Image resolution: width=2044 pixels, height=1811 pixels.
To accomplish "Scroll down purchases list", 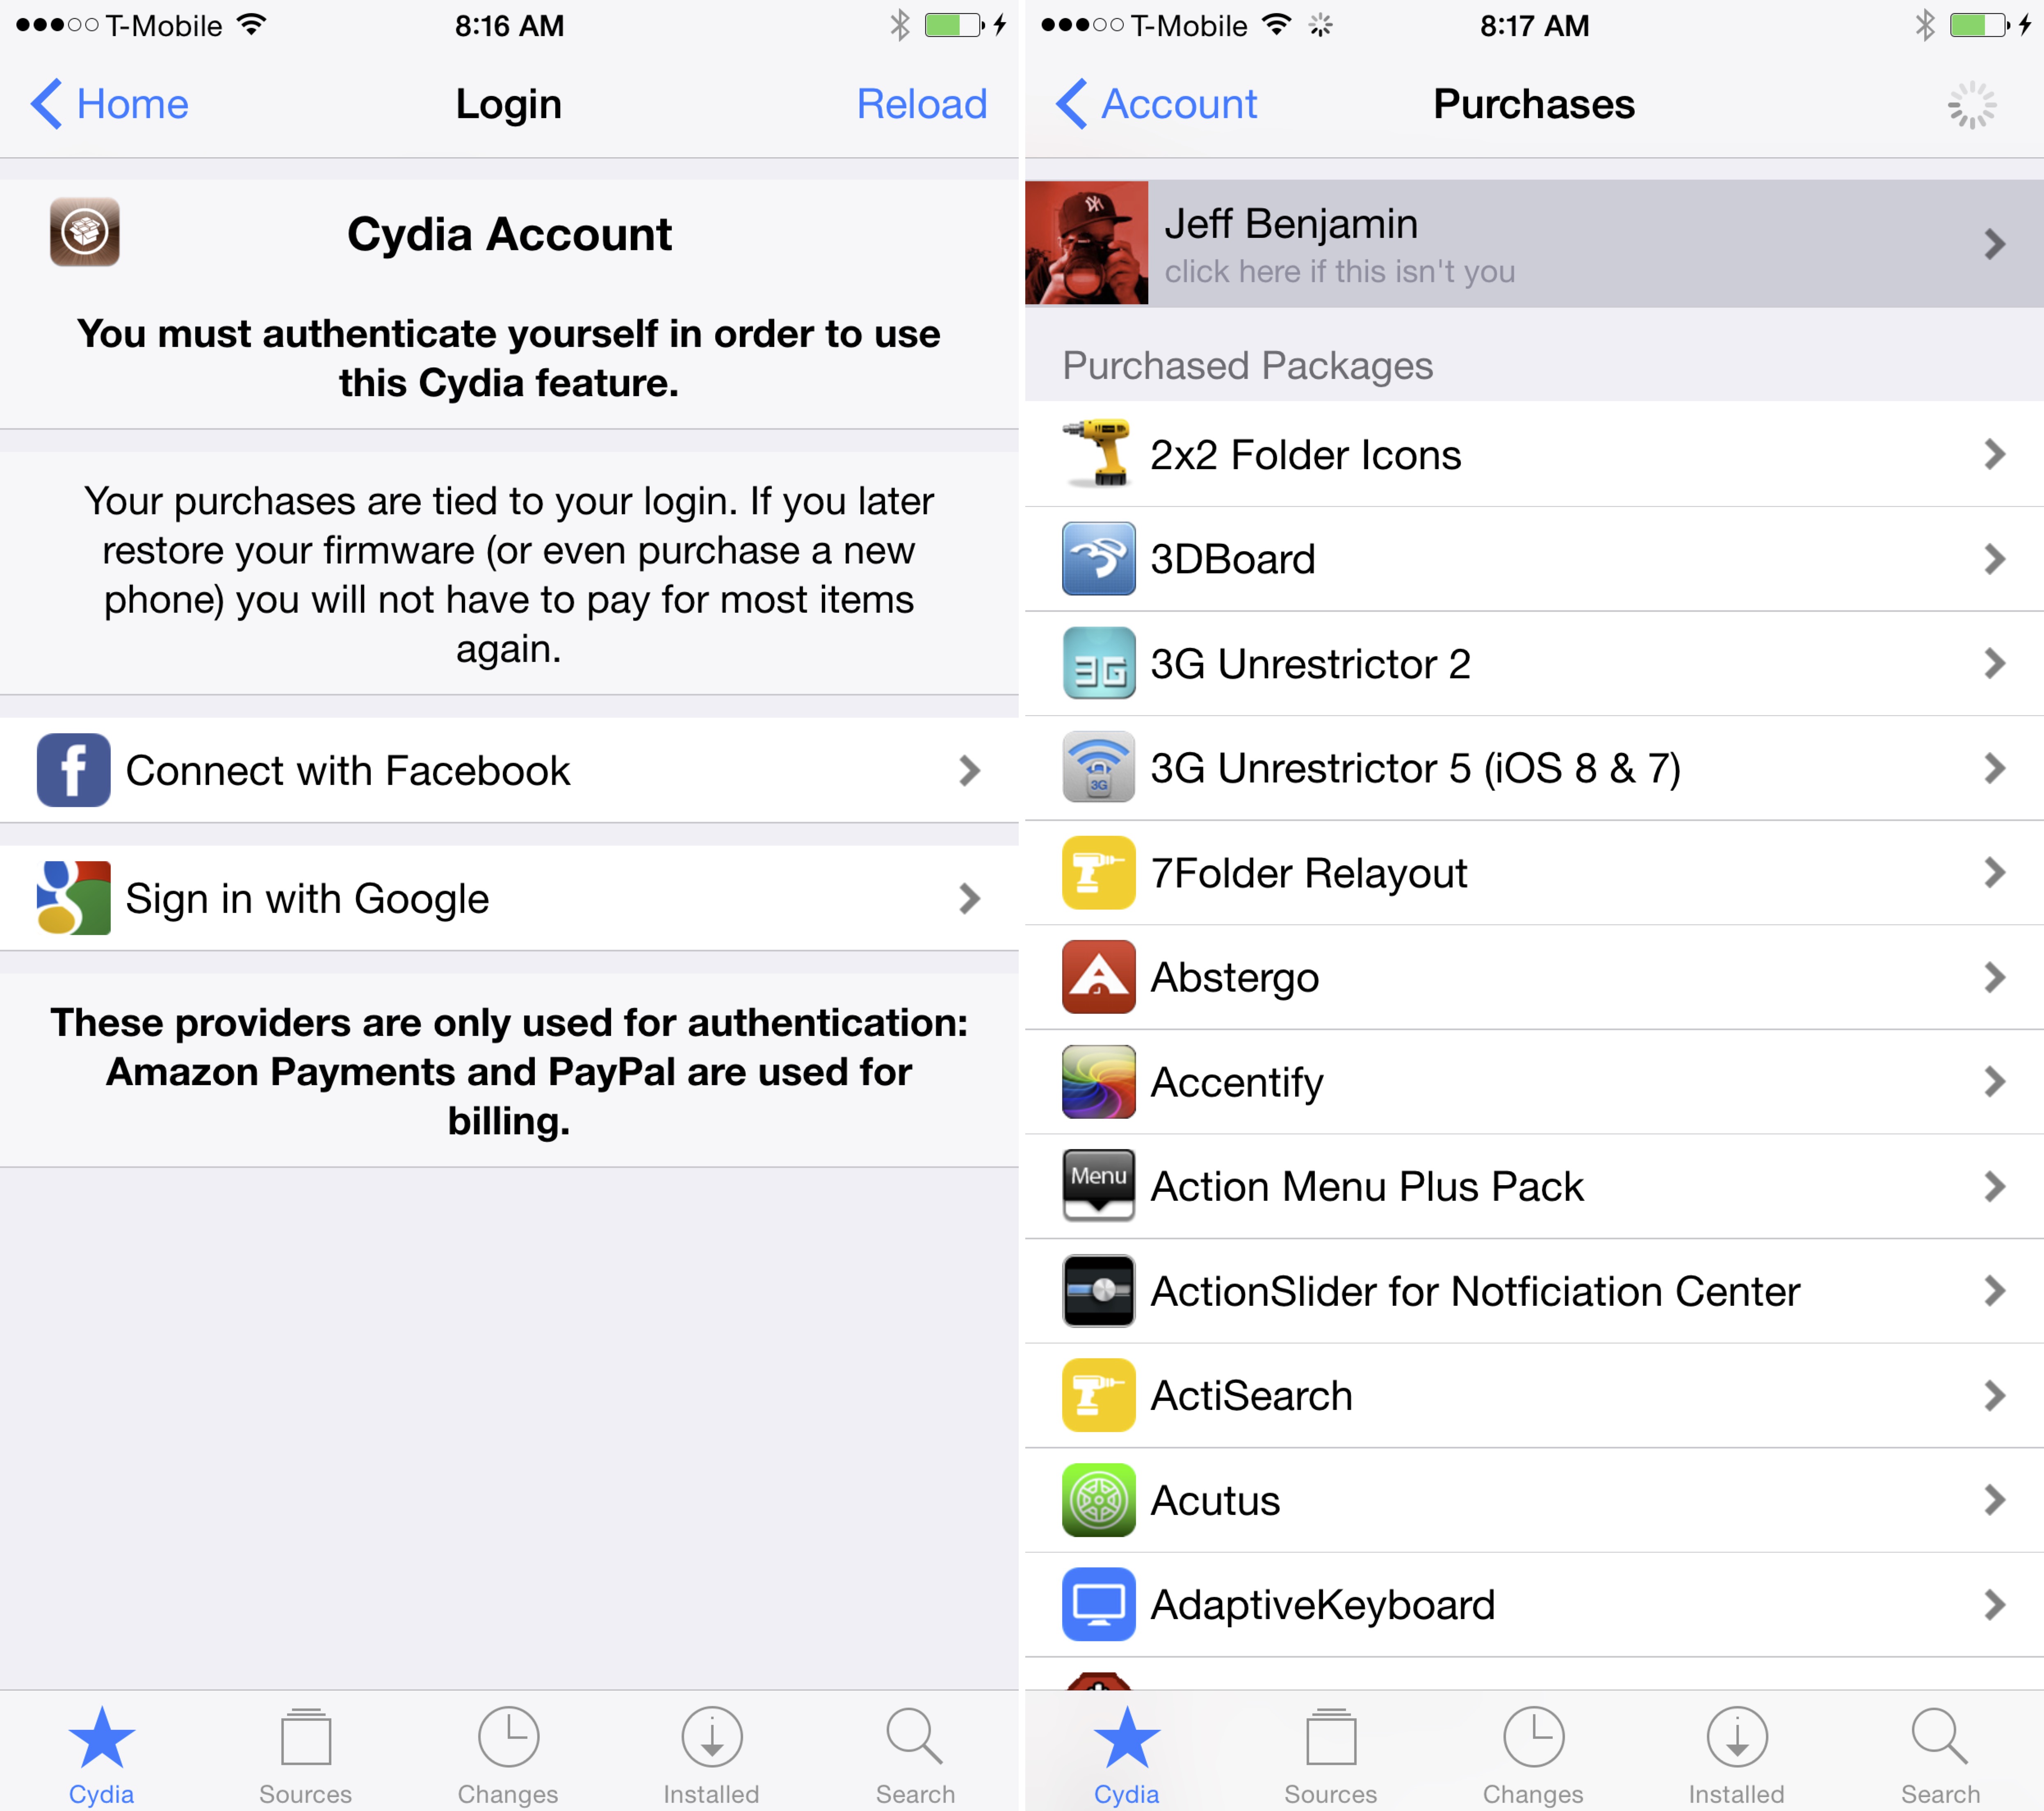I will tap(1532, 1049).
